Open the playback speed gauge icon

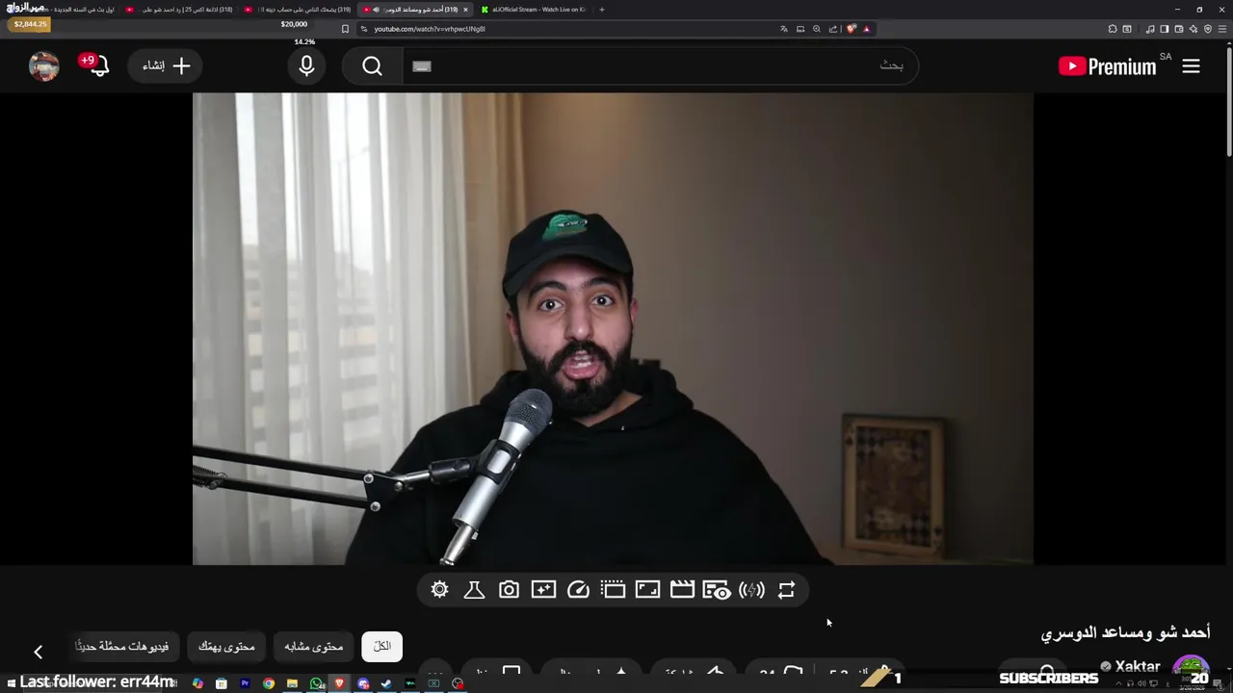[x=578, y=590]
